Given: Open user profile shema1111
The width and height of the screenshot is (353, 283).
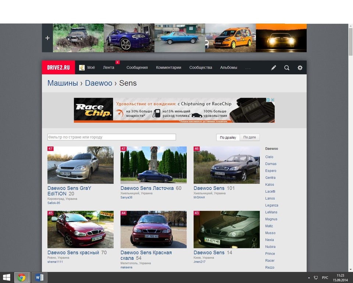Looking at the screenshot, I should [55, 262].
